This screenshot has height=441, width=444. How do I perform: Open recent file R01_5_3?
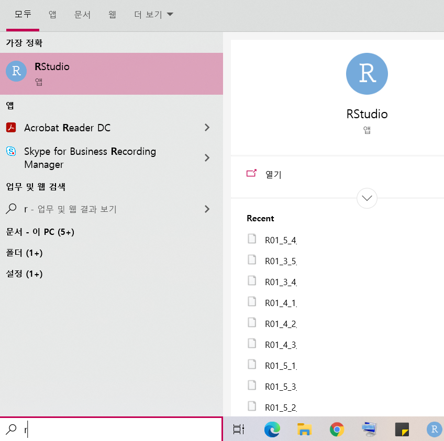click(x=281, y=387)
